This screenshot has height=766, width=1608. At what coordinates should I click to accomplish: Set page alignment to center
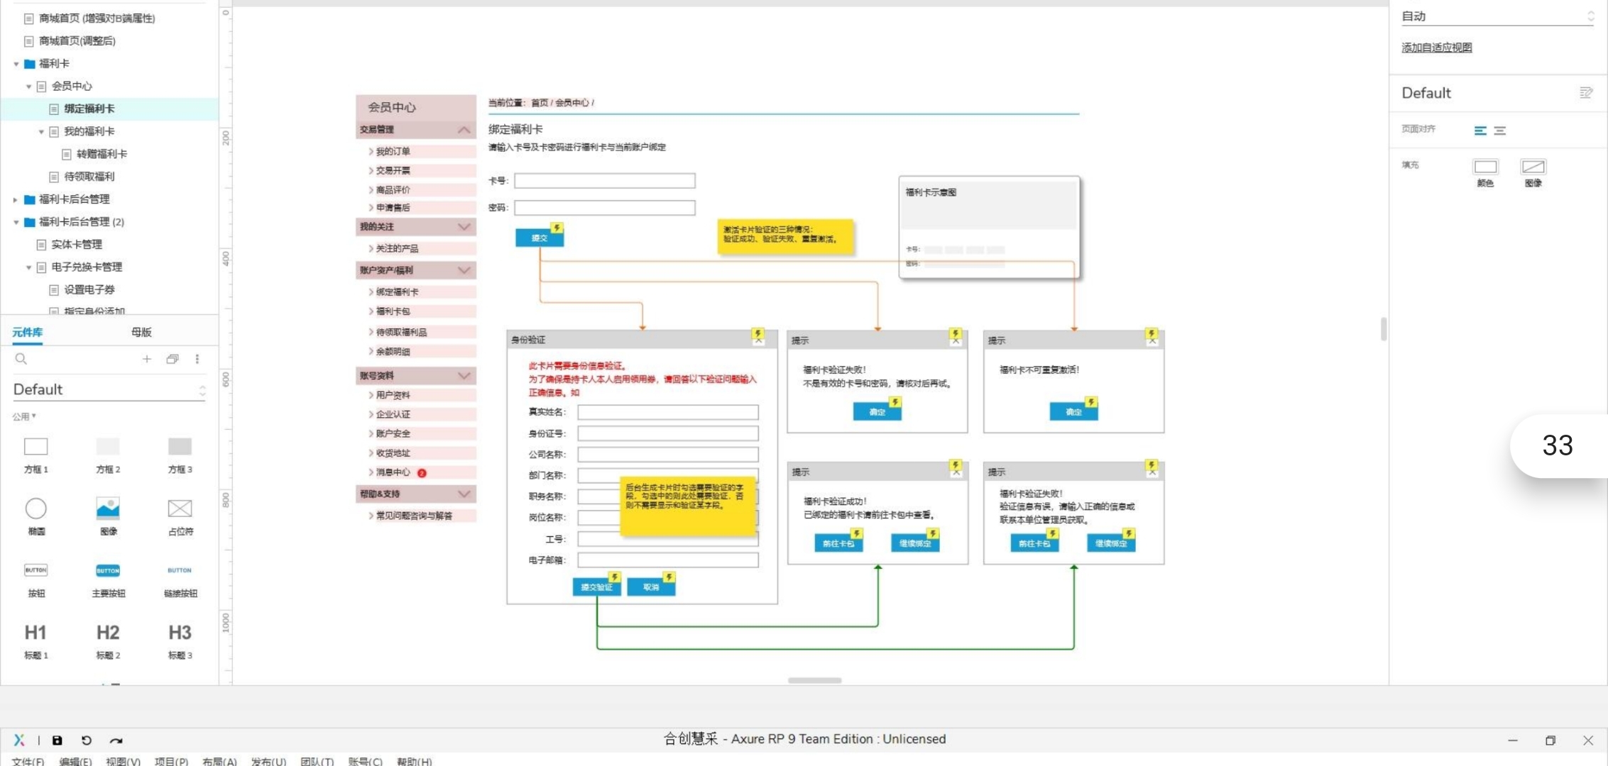pos(1500,131)
